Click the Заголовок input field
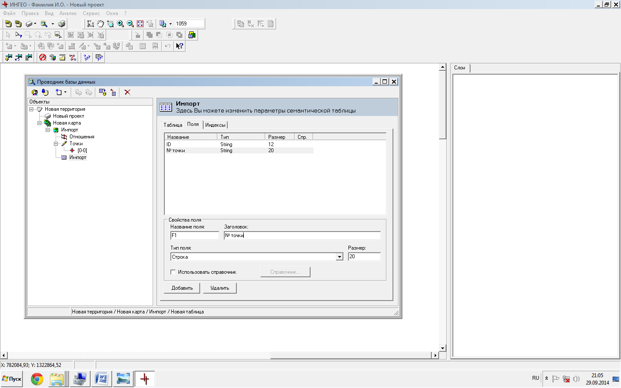Viewport: 621px width, 388px height. 302,235
